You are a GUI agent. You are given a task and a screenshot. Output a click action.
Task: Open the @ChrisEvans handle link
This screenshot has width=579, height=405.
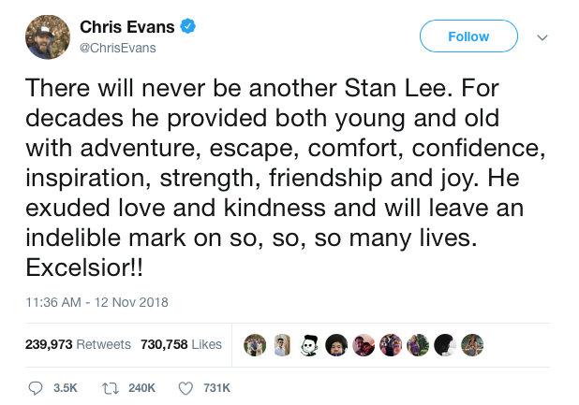(x=117, y=48)
